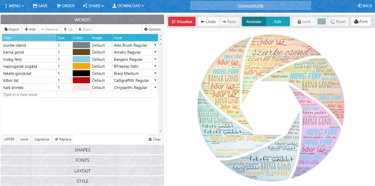
Task: Convert the words to UPPER case
Action: pos(9,139)
